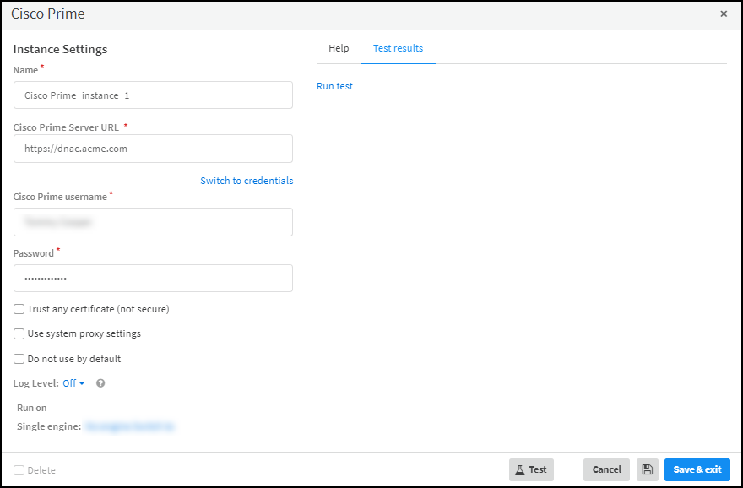Toggle Use system proxy settings
The image size is (743, 488).
pyautogui.click(x=19, y=333)
